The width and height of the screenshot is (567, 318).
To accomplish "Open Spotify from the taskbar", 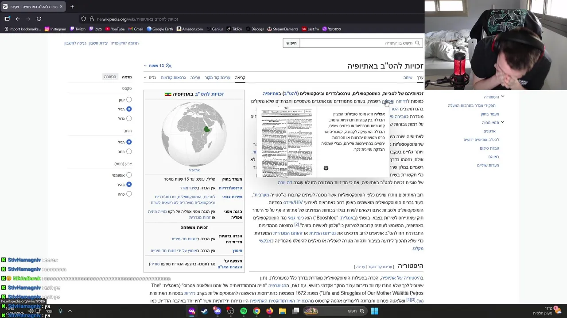I will click(244, 311).
